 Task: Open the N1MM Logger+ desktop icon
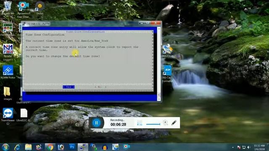(8, 52)
